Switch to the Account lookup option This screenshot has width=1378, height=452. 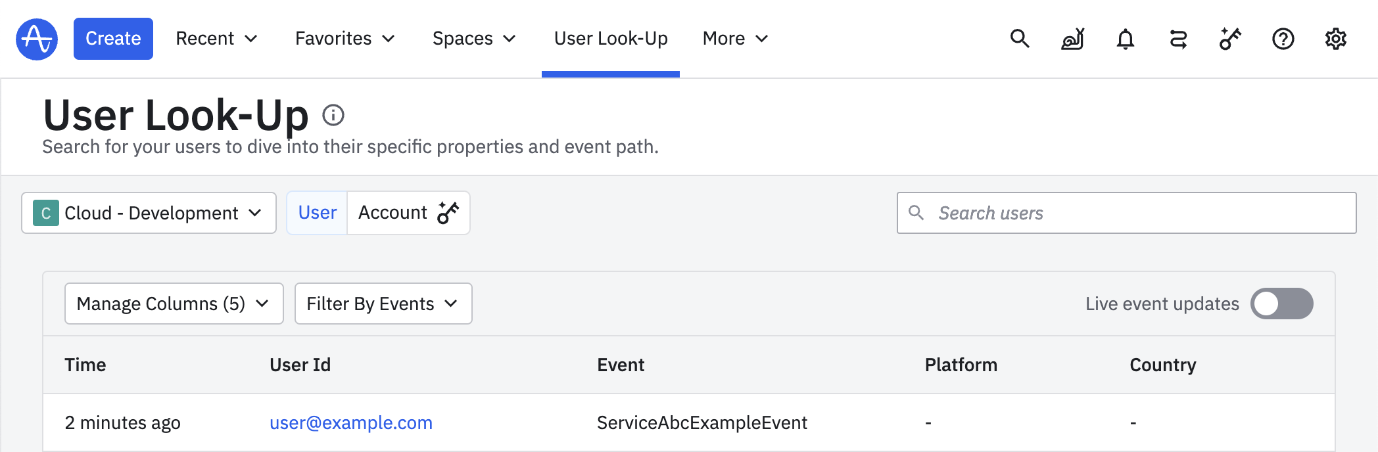click(x=408, y=213)
